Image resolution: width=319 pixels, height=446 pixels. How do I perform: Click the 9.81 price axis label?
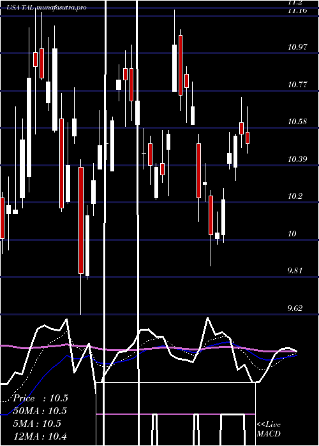click(x=295, y=271)
